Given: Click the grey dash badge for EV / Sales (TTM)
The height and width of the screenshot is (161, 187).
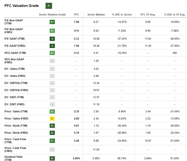Looking at the screenshot, I should [52, 68].
